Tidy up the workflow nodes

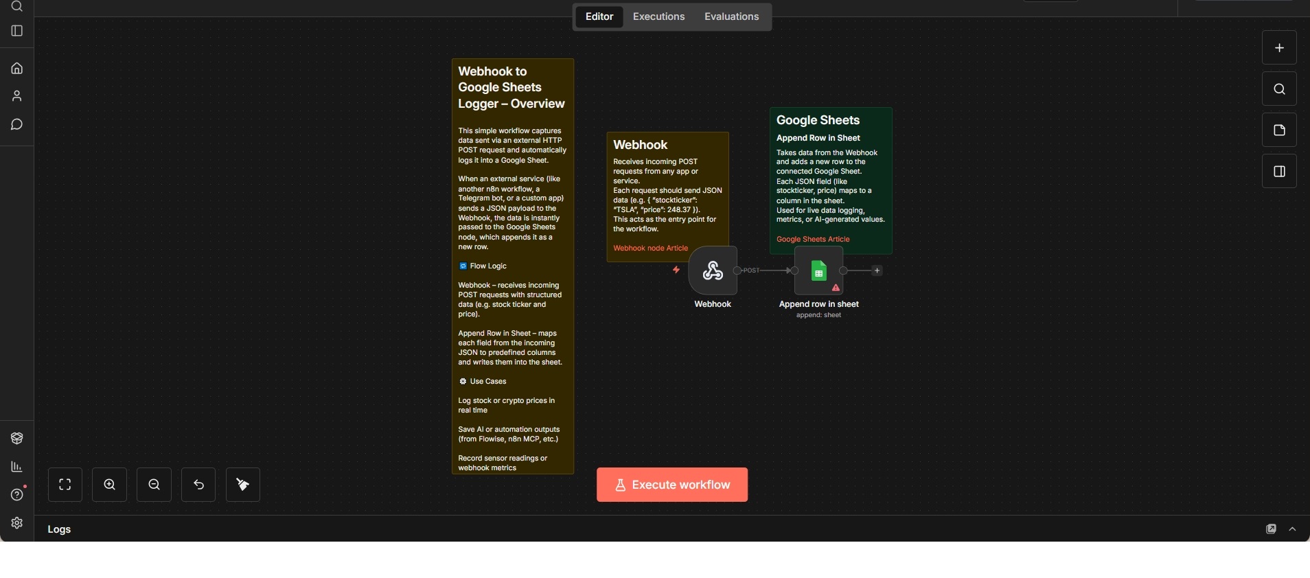pyautogui.click(x=243, y=485)
